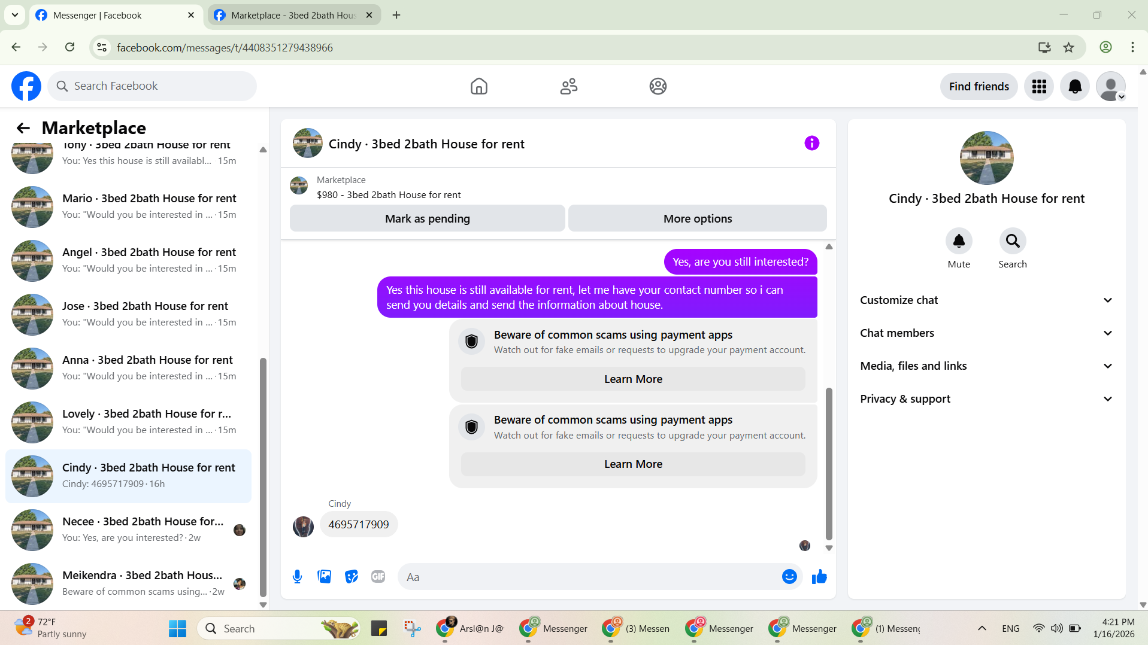Open Jose's conversation in the list
The image size is (1148, 645).
pos(128,314)
